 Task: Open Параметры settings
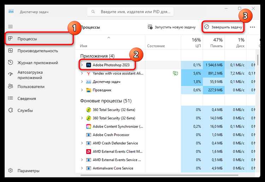tap(39, 171)
